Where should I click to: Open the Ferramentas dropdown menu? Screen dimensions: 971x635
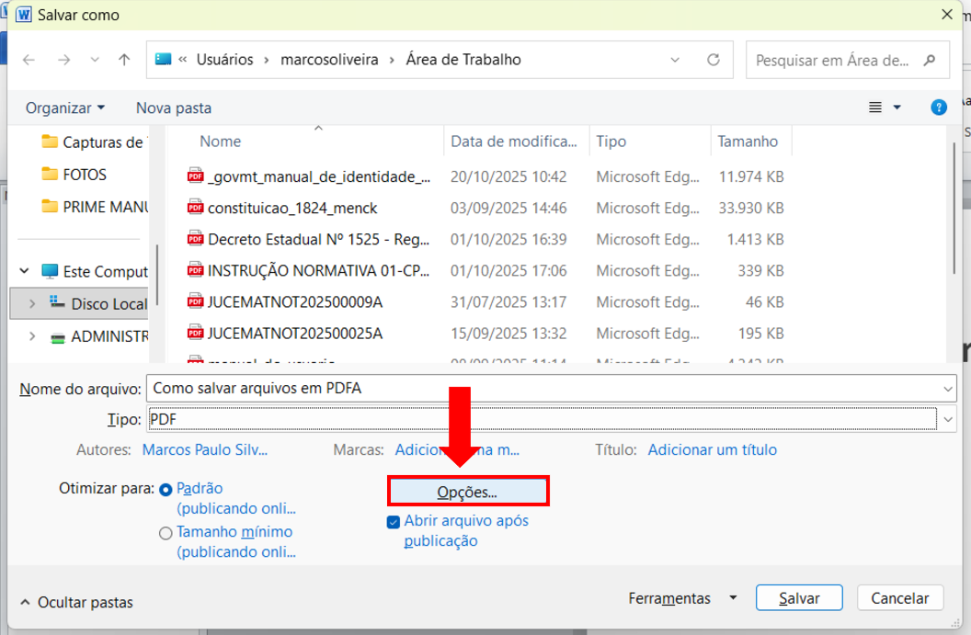(x=682, y=598)
